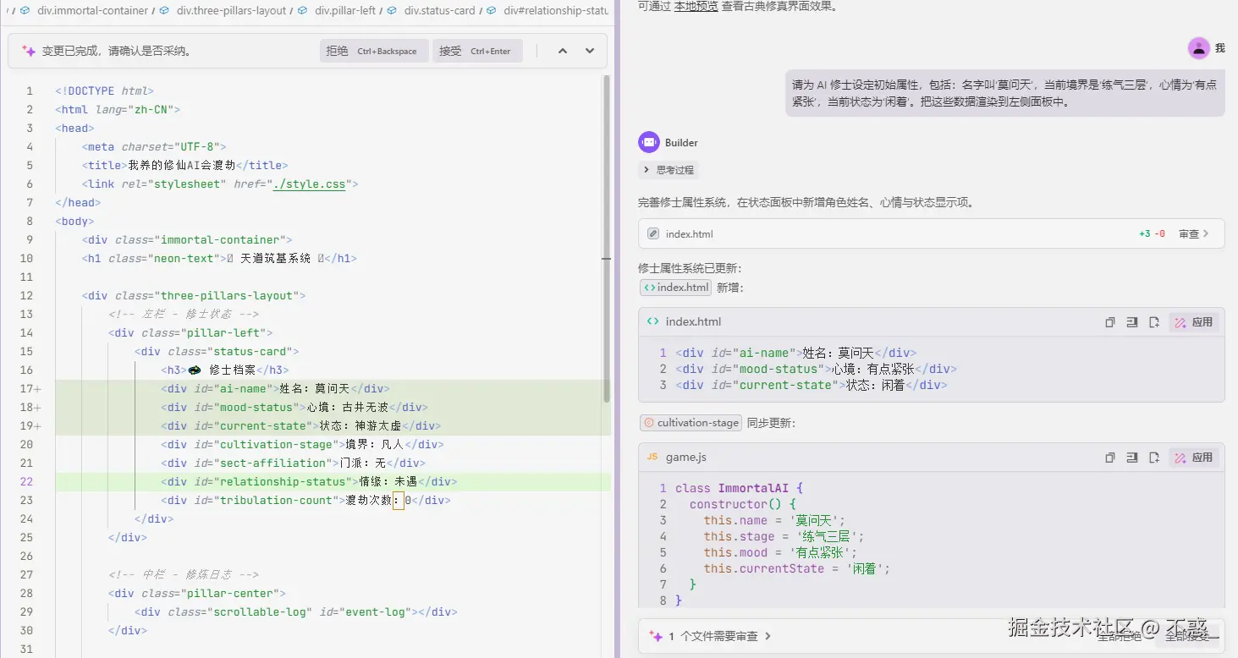The image size is (1238, 658).
Task: Click the JS icon in game.js block header
Action: coord(652,458)
